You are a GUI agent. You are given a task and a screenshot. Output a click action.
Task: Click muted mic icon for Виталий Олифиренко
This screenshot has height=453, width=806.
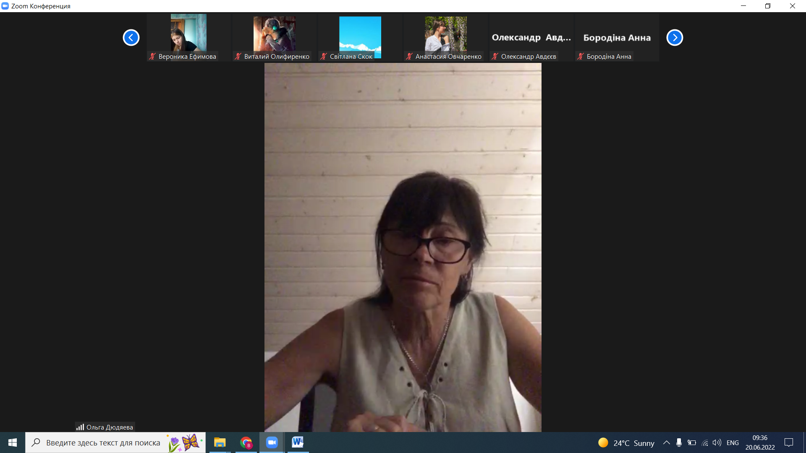238,56
